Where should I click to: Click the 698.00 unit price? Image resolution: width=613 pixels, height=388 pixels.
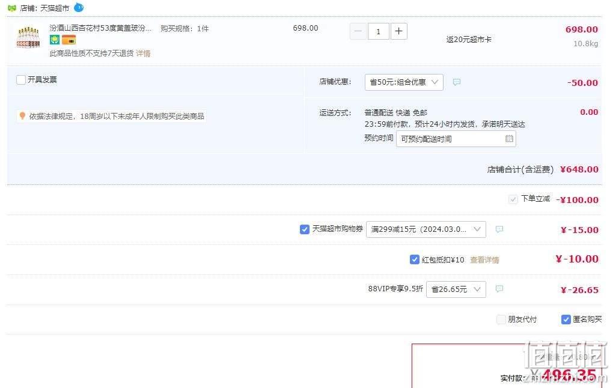(305, 28)
